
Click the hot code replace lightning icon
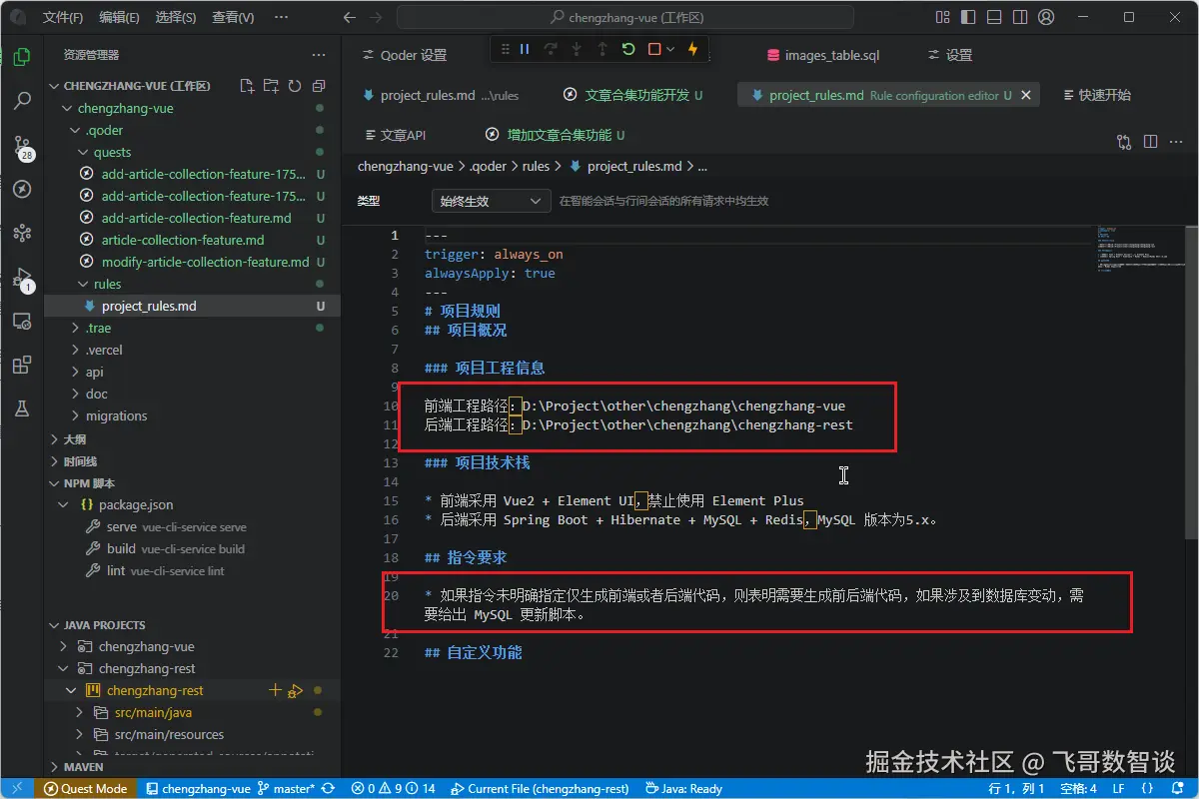(692, 49)
